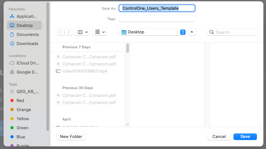Click the back navigation arrow

click(60, 32)
